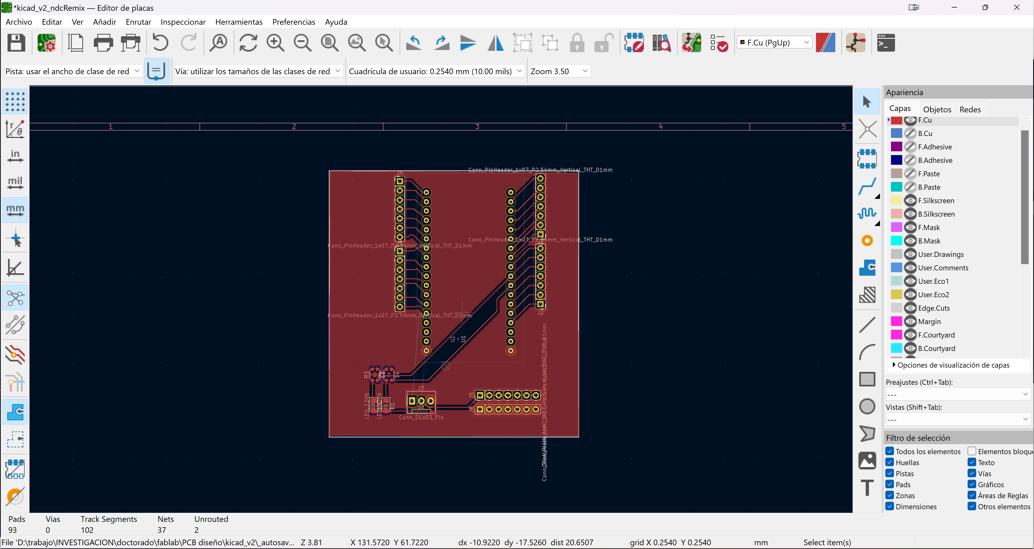Hide the F.Silkscreen layer

(910, 200)
